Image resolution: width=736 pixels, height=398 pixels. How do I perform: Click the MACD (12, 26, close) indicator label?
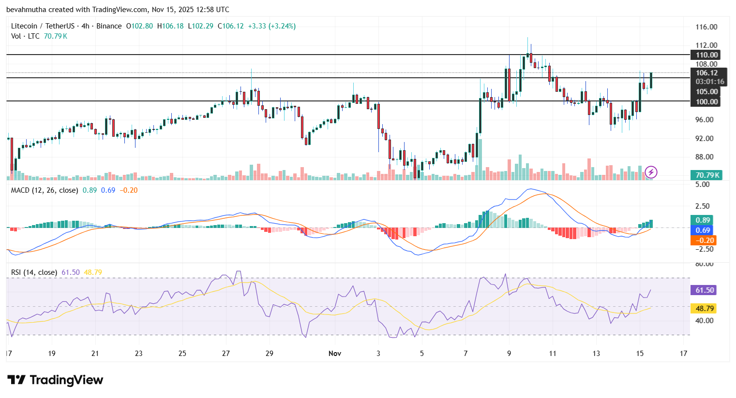tap(44, 190)
